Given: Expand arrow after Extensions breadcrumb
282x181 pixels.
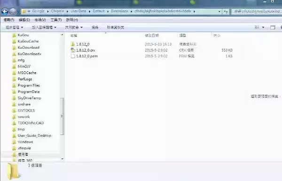Looking at the screenshot, I should tap(131, 11).
